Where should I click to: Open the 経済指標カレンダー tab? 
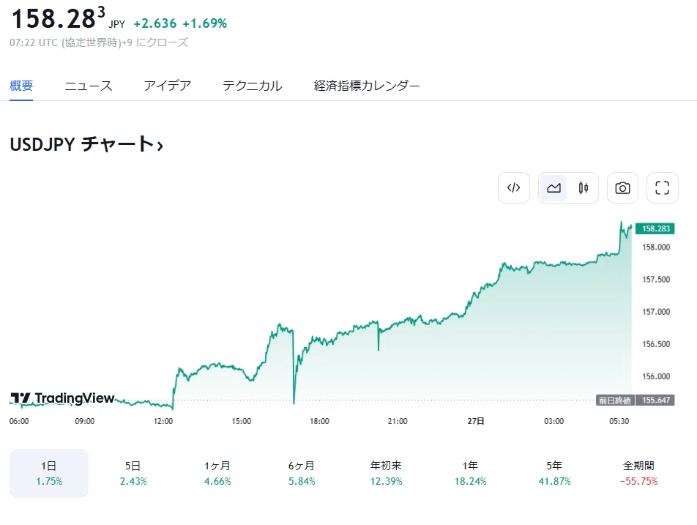click(366, 86)
